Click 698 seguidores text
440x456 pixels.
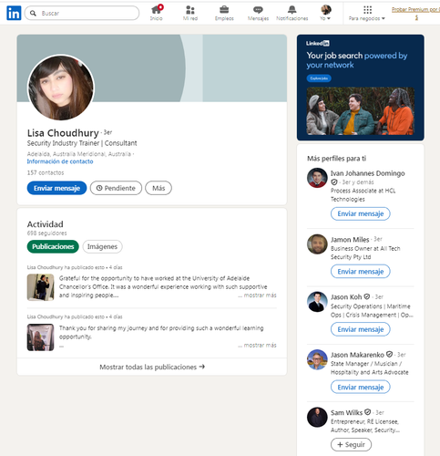(46, 233)
